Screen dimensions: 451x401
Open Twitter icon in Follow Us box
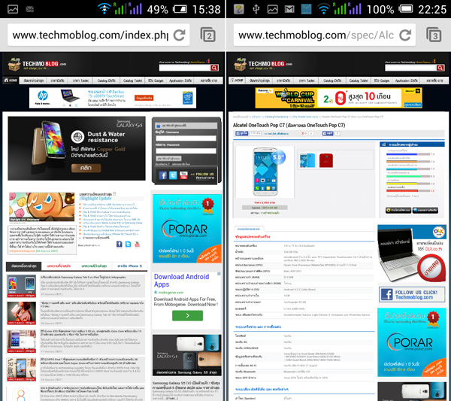tap(173, 175)
